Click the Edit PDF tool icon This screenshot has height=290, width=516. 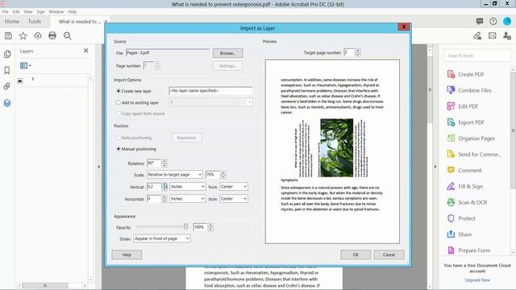(x=451, y=106)
